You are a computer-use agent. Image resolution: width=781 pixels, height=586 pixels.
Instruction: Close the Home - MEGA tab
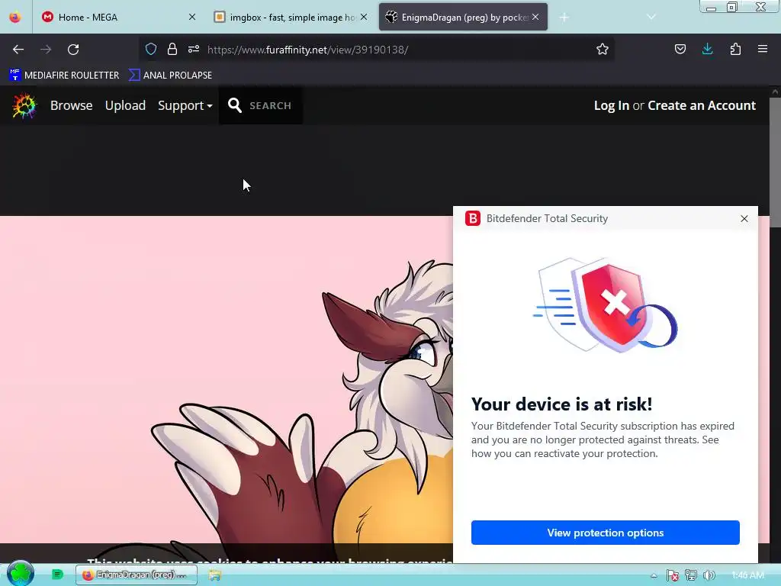pyautogui.click(x=191, y=17)
